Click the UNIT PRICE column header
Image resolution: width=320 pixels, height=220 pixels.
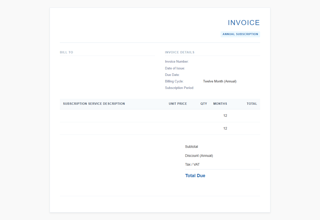coord(178,104)
